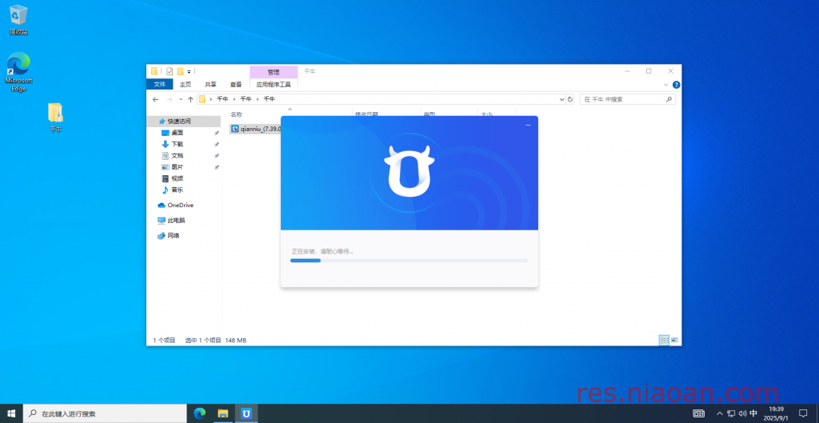Click the folder icon in Explorer title bar
This screenshot has width=819, height=423.
[154, 71]
